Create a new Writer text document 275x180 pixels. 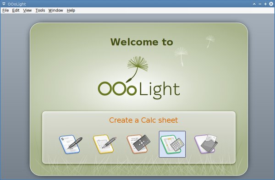click(71, 144)
